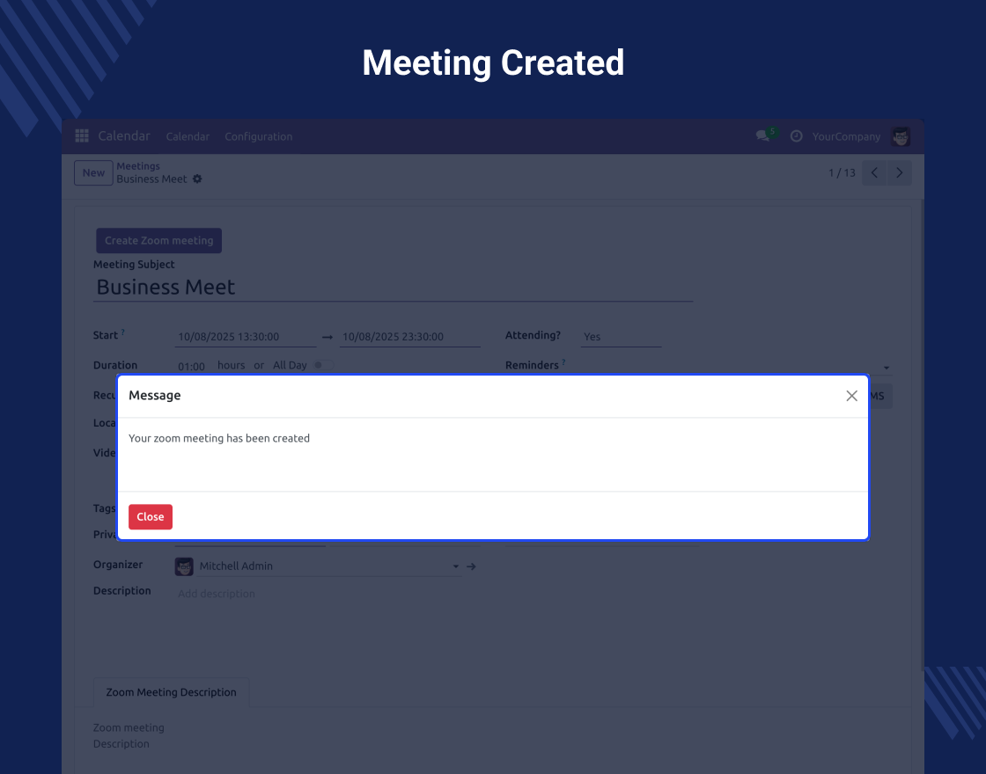Click the activities clock icon
This screenshot has height=774, width=986.
[797, 136]
